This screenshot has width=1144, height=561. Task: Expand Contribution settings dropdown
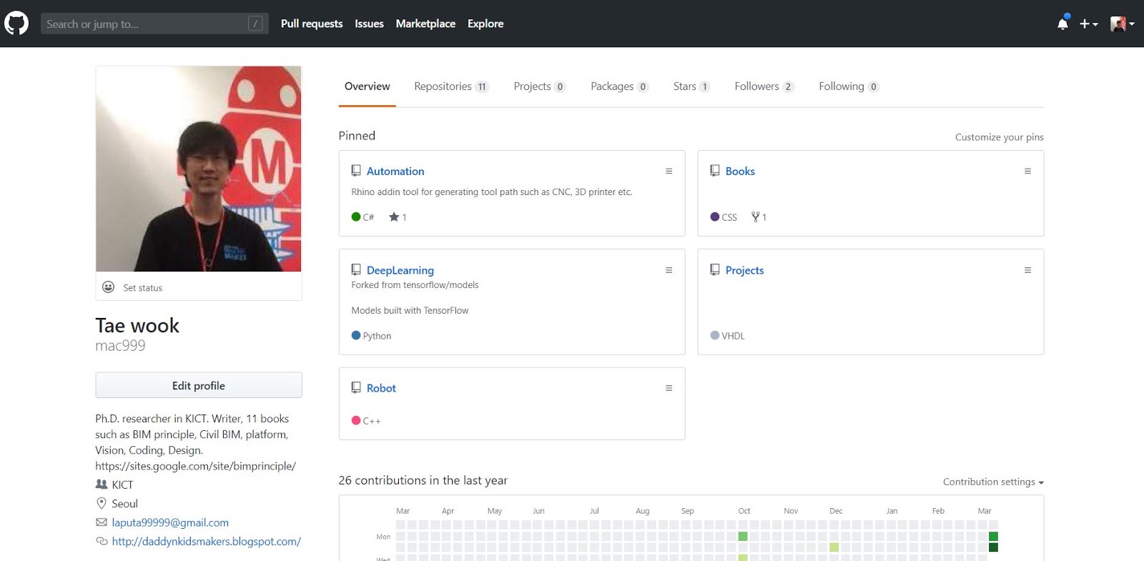[993, 482]
